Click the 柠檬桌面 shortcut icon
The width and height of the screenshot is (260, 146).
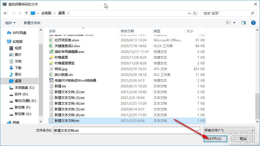click(51, 57)
